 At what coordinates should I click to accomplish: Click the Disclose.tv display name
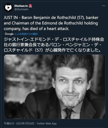21,6
